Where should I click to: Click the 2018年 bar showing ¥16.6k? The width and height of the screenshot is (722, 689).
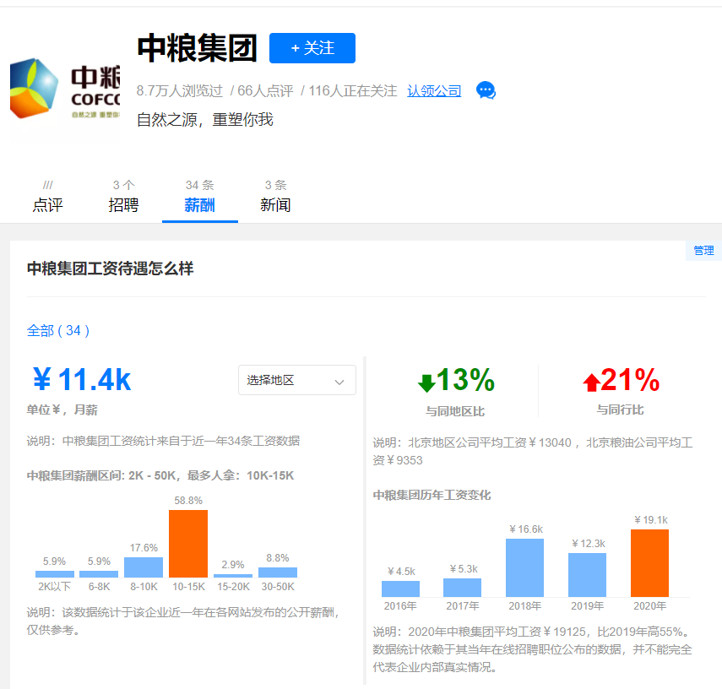point(524,567)
